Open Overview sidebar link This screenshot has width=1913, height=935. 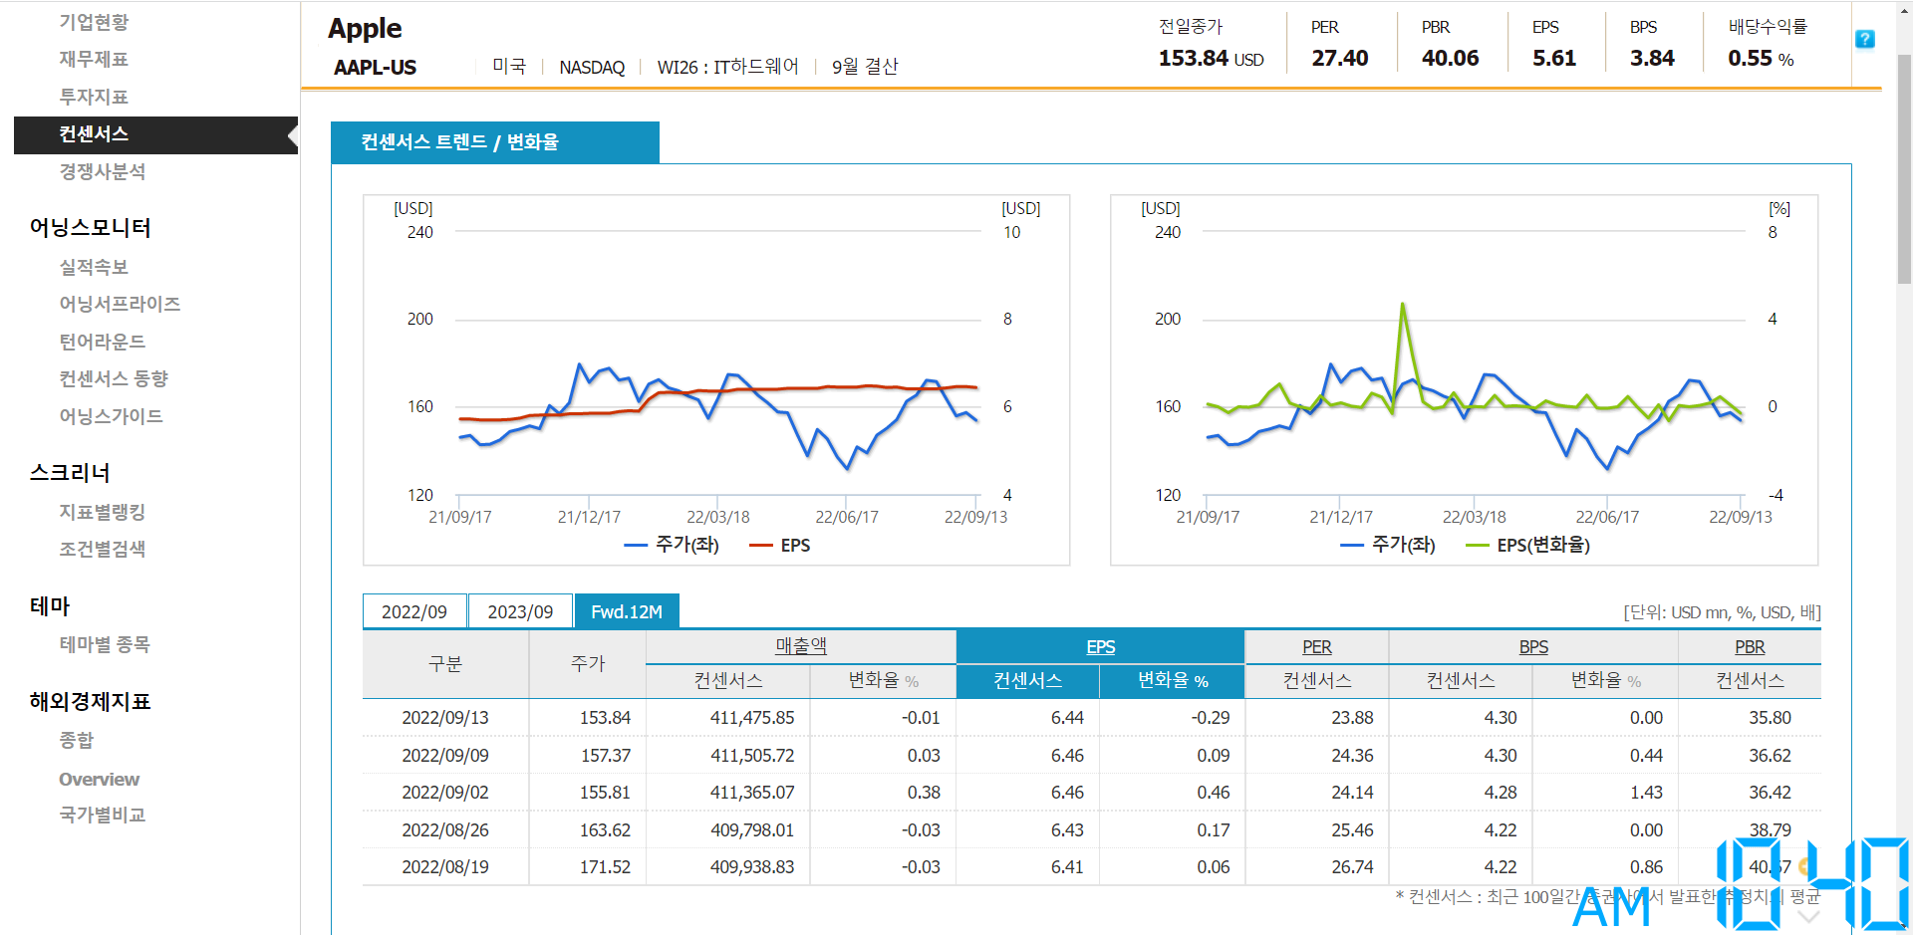[99, 779]
